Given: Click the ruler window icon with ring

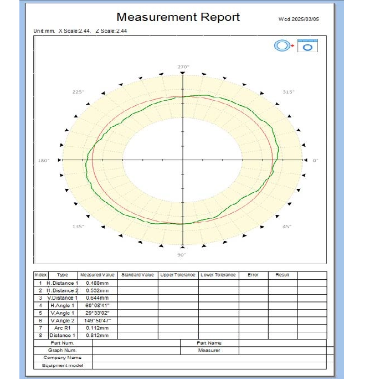Looking at the screenshot, I should [307, 45].
